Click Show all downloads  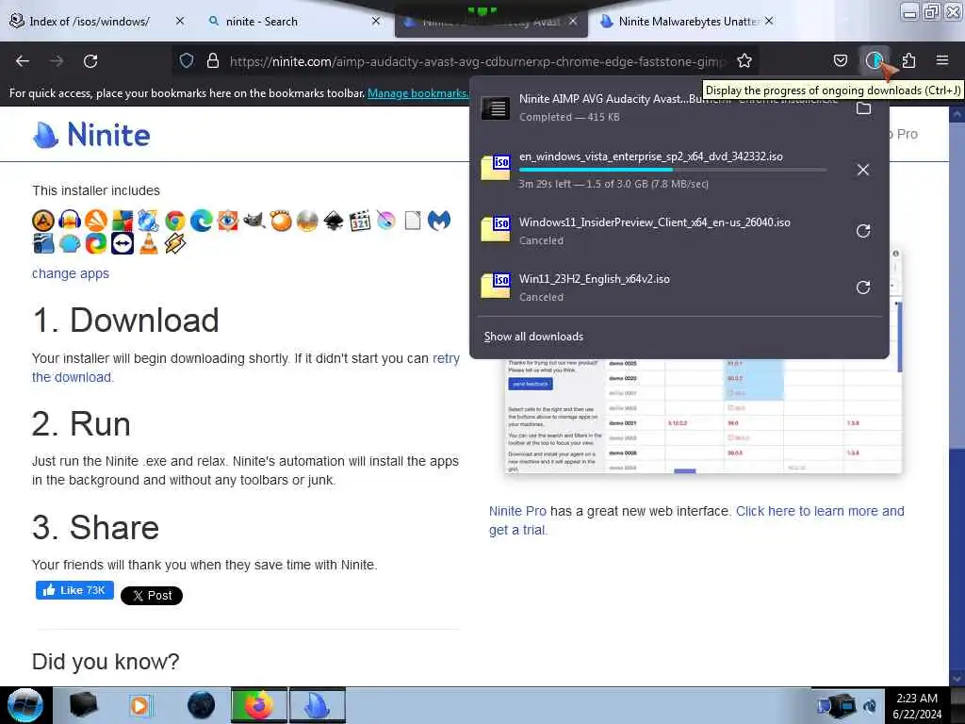pyautogui.click(x=533, y=337)
